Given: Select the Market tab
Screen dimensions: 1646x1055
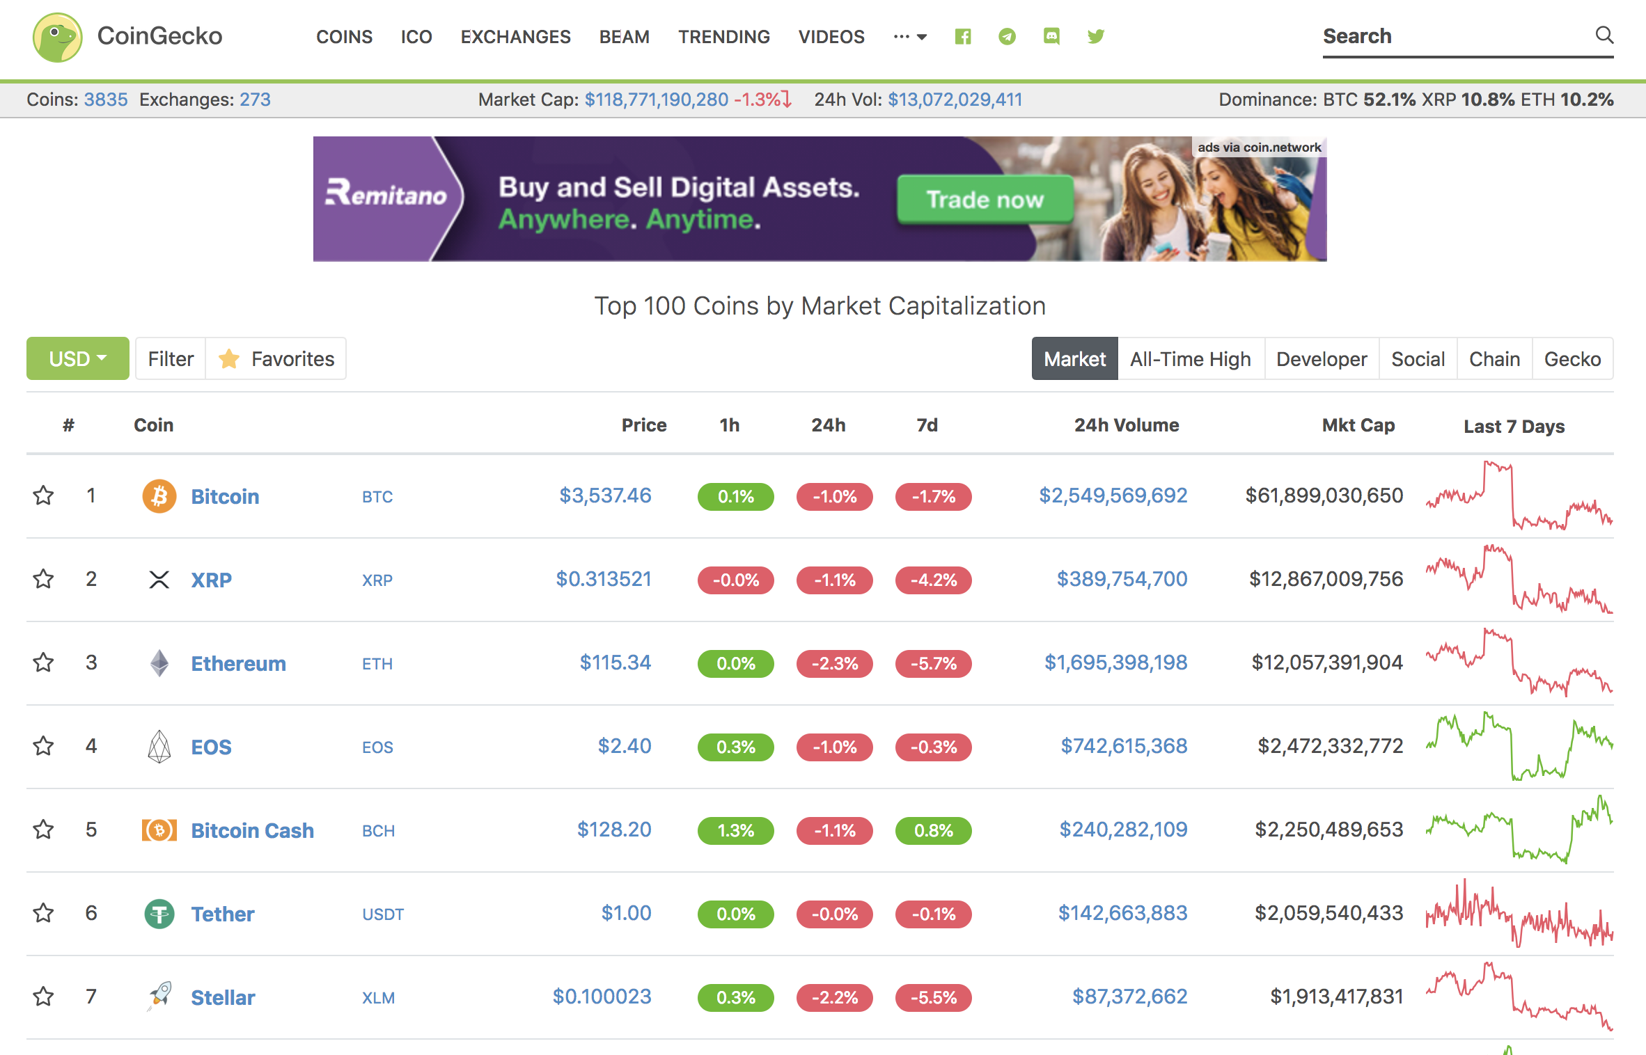Looking at the screenshot, I should (1074, 358).
